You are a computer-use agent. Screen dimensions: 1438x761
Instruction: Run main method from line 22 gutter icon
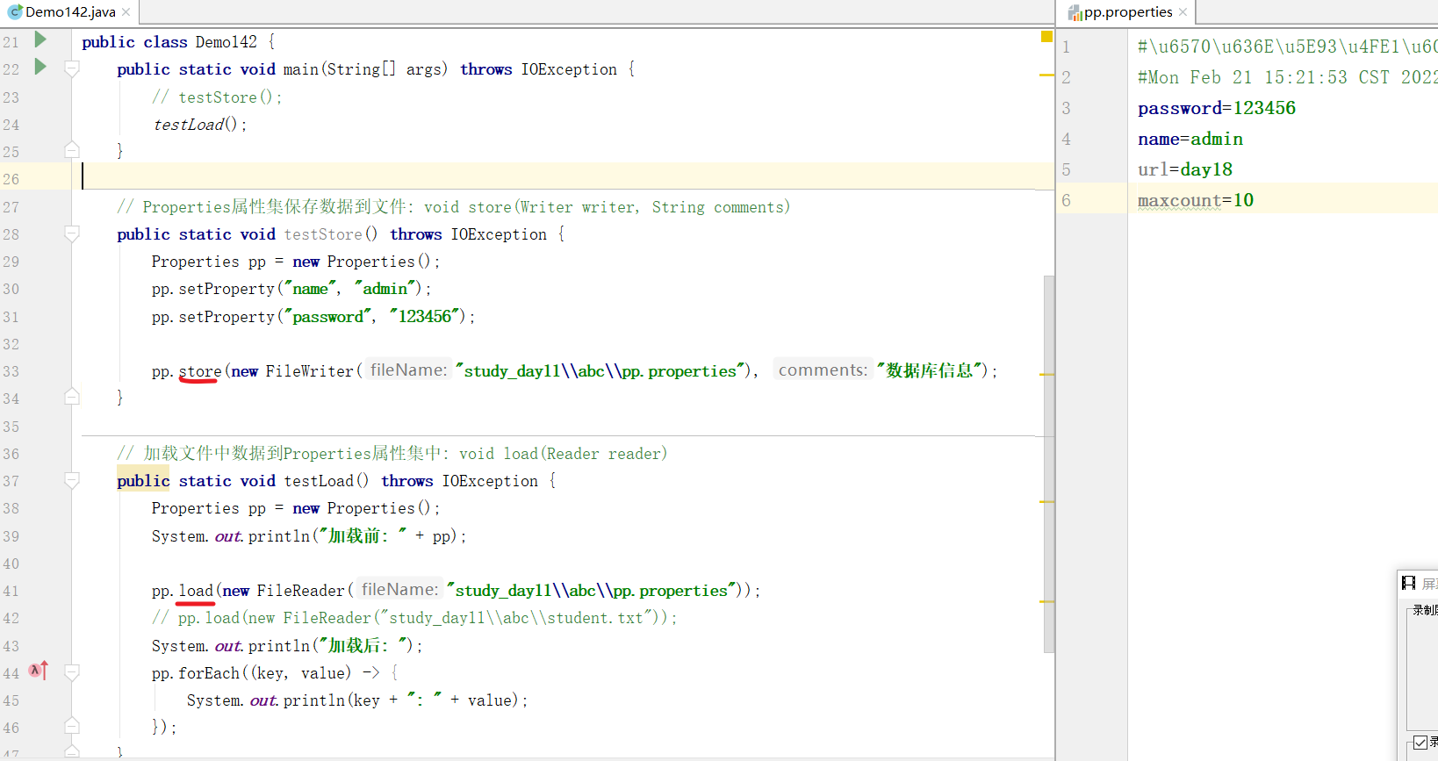tap(40, 67)
